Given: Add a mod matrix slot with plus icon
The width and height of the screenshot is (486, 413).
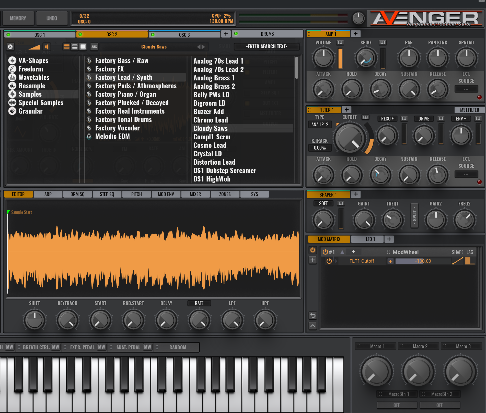Looking at the screenshot, I should coord(313,260).
